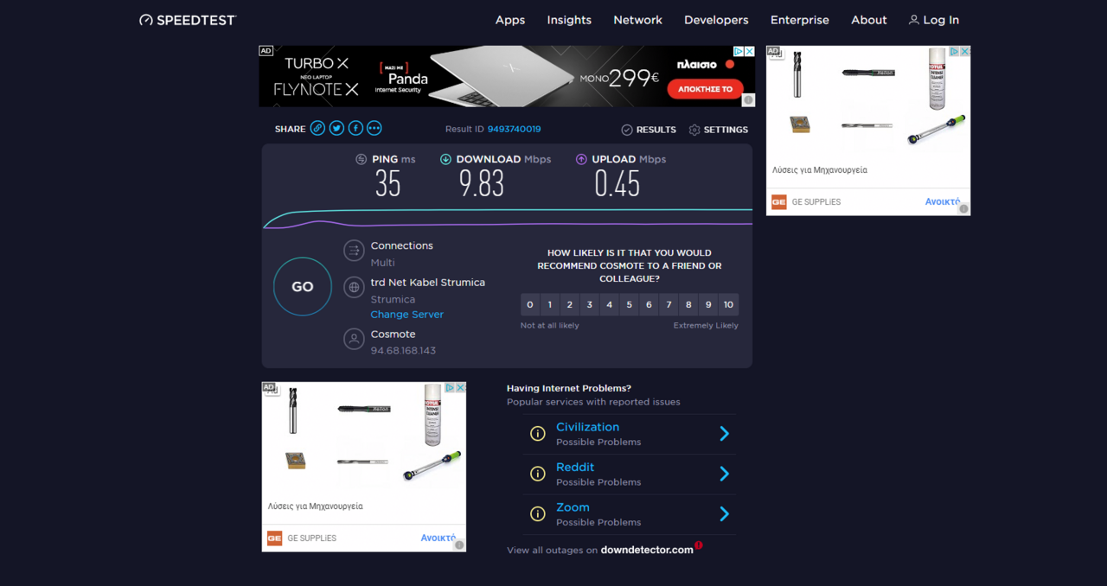The image size is (1107, 586).
Task: Rate recommendation score 10
Action: [728, 304]
